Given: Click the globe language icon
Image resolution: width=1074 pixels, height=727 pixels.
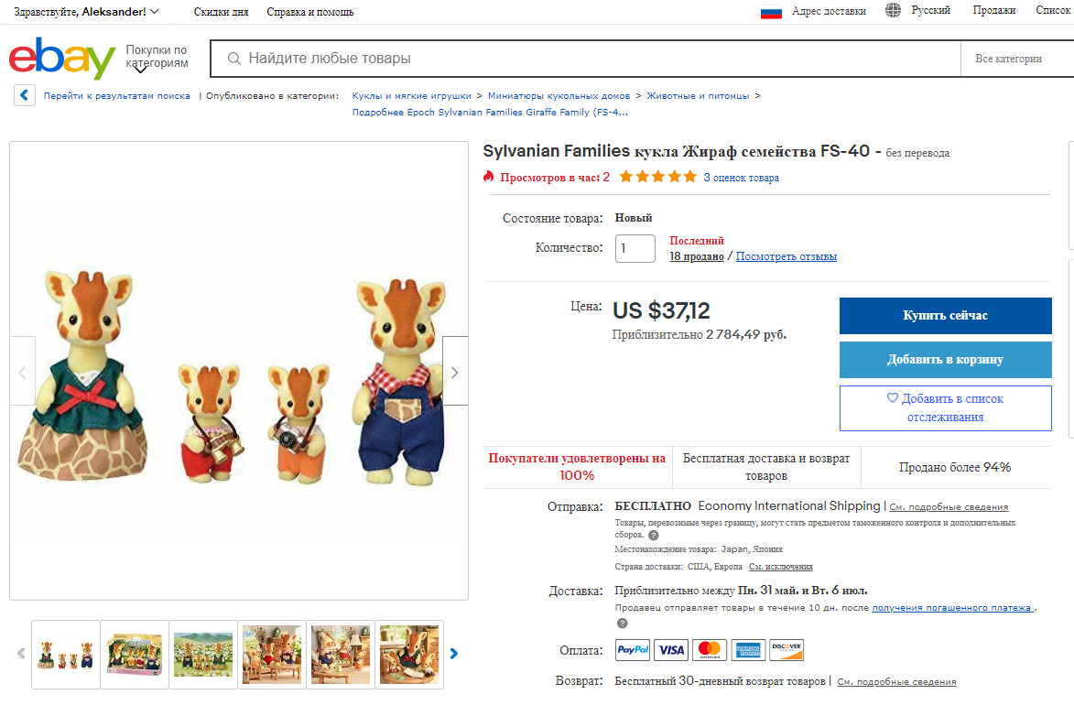Looking at the screenshot, I should 894,11.
